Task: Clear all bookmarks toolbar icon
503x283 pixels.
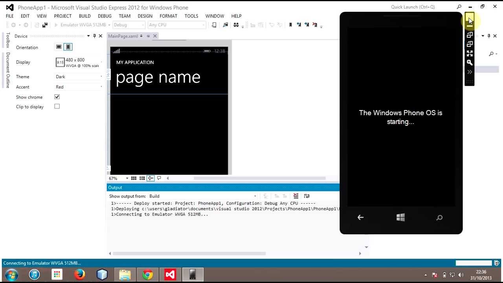Action: click(x=315, y=25)
